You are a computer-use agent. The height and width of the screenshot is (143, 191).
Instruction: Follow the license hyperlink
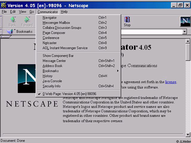[x=171, y=82]
